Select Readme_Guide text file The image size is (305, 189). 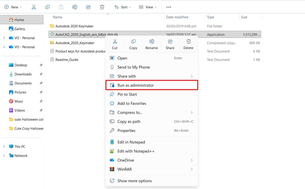pos(67,60)
